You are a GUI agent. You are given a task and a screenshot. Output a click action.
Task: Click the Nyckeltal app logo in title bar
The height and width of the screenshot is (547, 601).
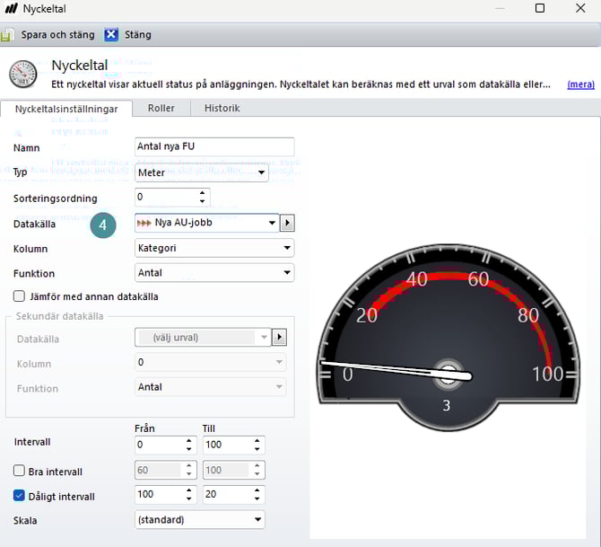11,9
